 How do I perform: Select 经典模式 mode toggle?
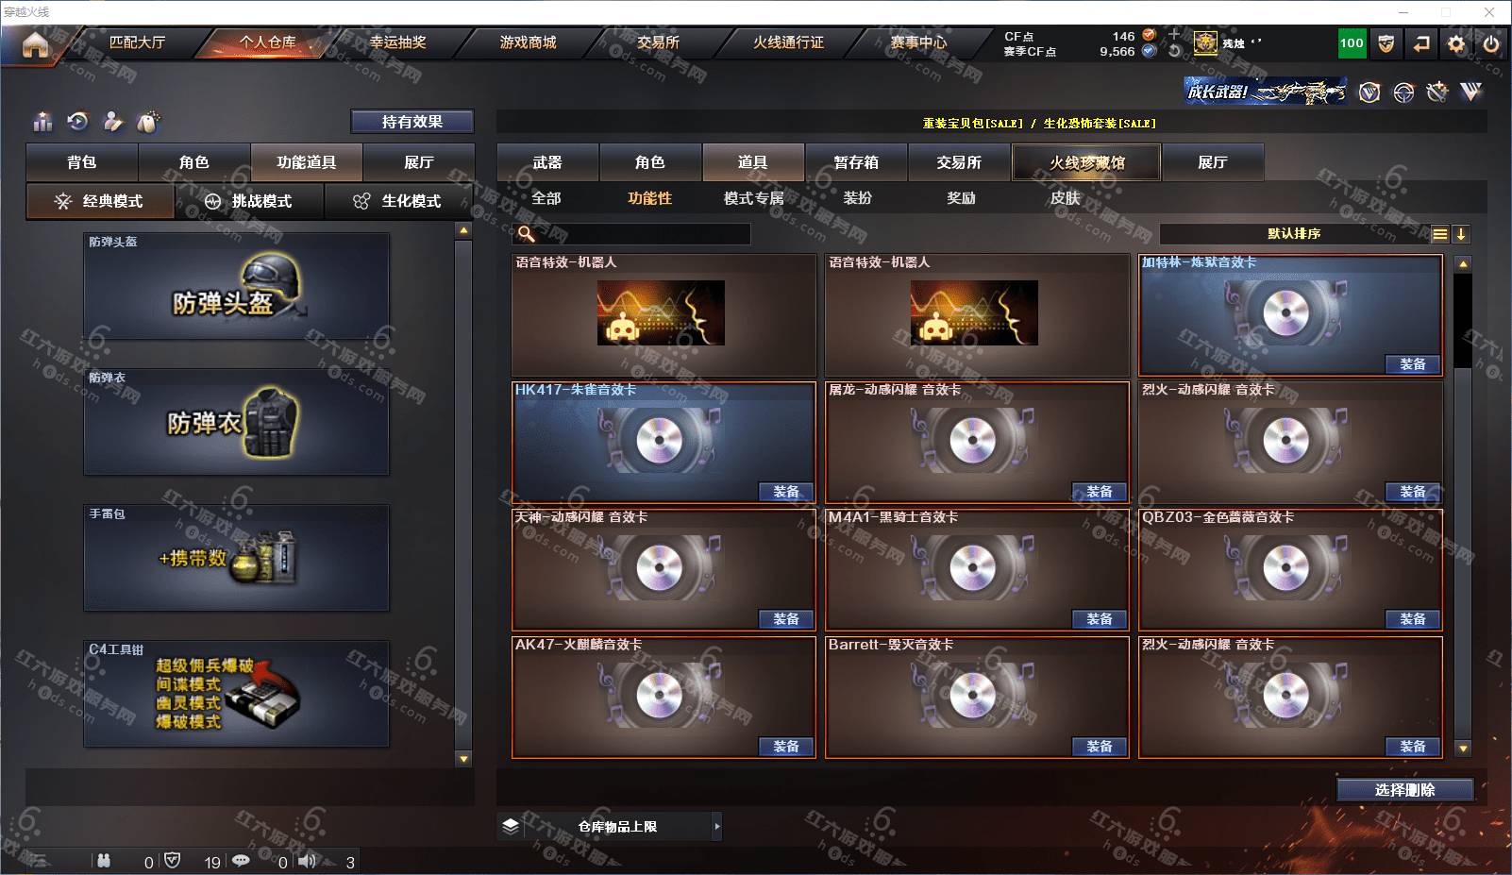100,201
